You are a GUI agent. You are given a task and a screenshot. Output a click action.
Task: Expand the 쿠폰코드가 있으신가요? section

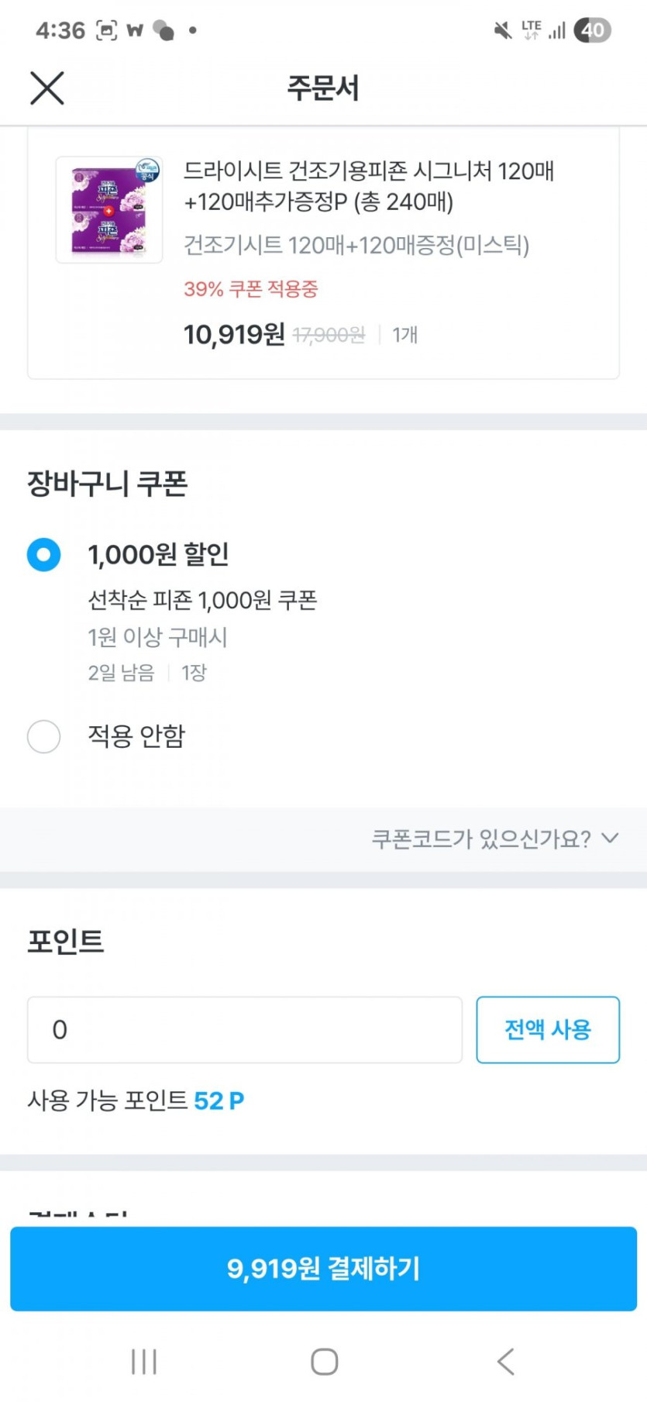(480, 839)
